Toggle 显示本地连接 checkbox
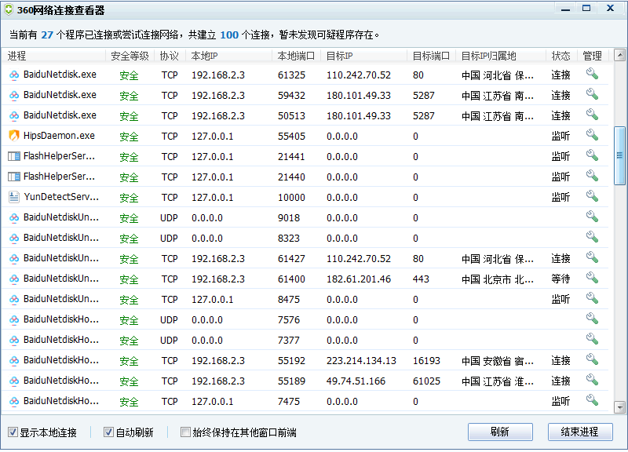 (13, 432)
